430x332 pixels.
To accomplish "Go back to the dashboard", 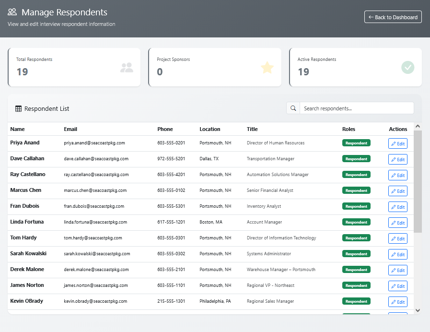I will coord(393,17).
